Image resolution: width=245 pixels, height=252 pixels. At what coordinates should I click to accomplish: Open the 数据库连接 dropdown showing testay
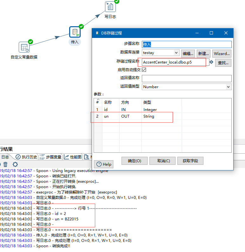(x=161, y=53)
